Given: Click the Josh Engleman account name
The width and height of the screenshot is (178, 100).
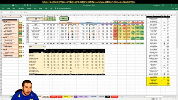Looking at the screenshot, I should (x=156, y=5).
